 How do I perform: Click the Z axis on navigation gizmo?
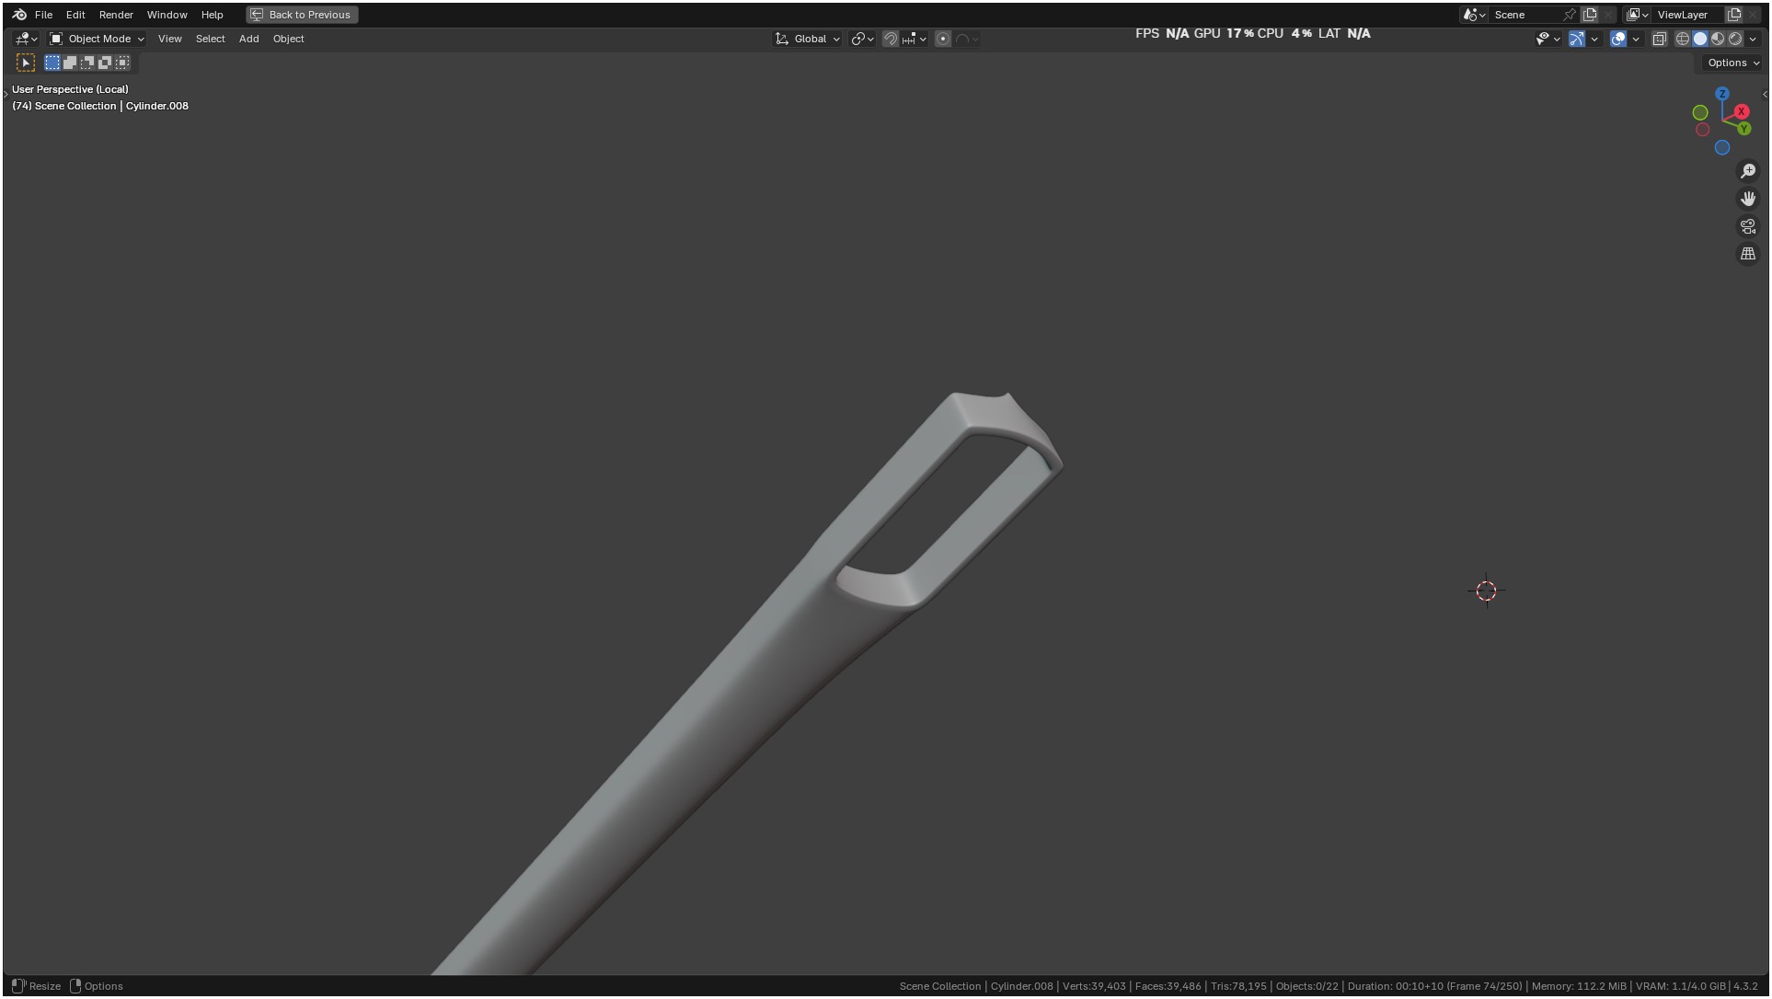(1721, 94)
